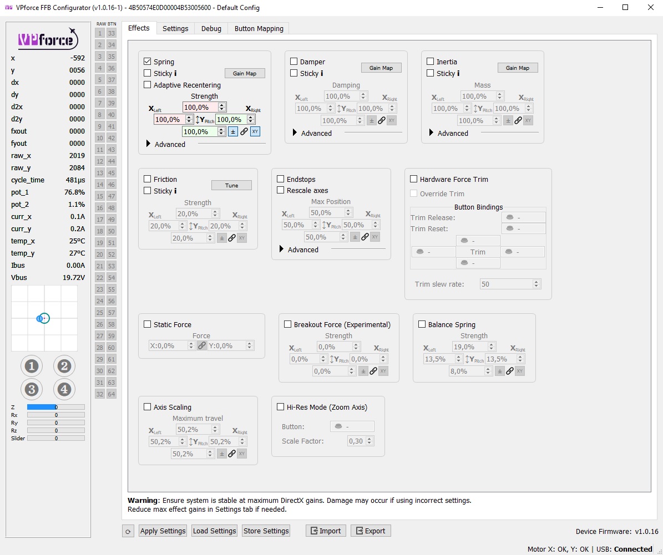Enable the Inertia effect checkbox
Viewport: 663px width, 555px height.
coord(431,62)
